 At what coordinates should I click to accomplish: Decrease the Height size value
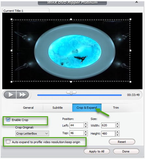(x=117, y=135)
